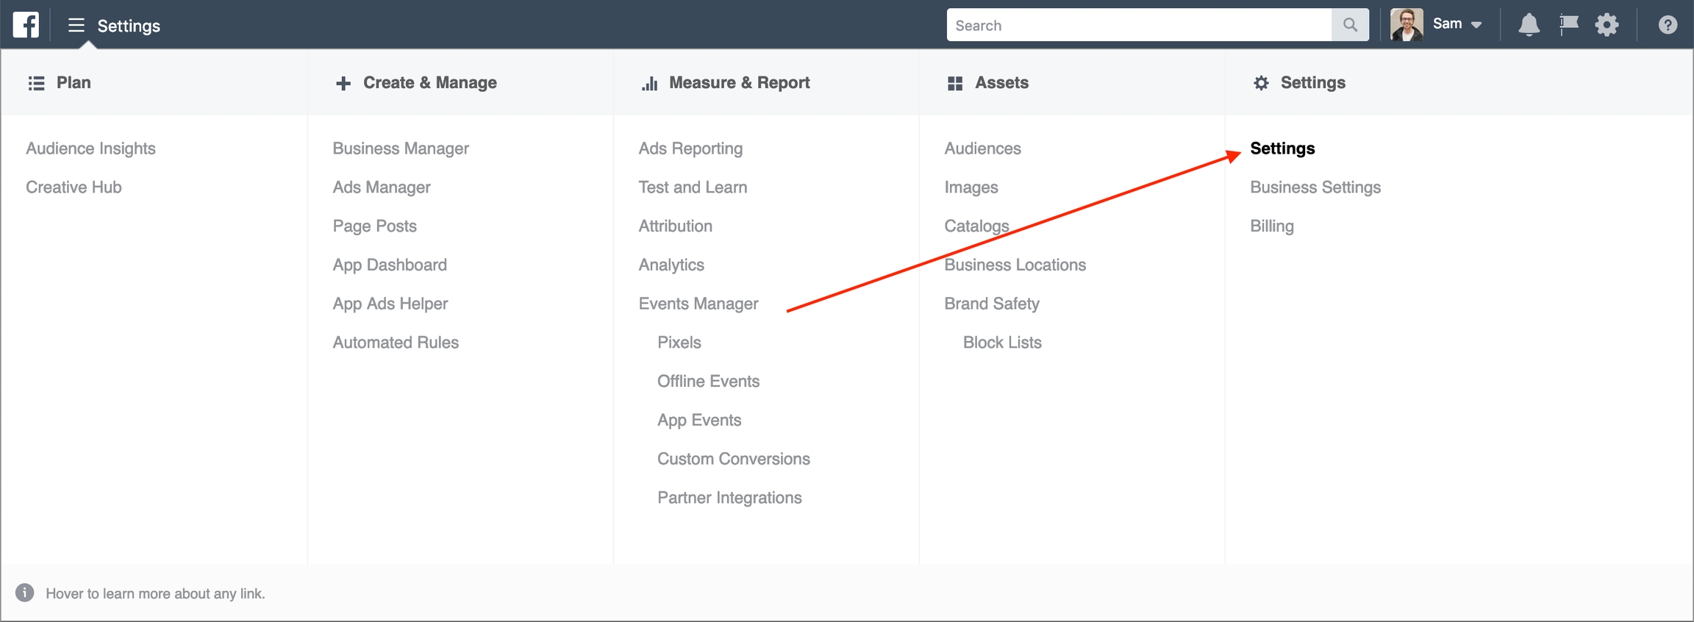Open Images under Assets

click(x=971, y=187)
